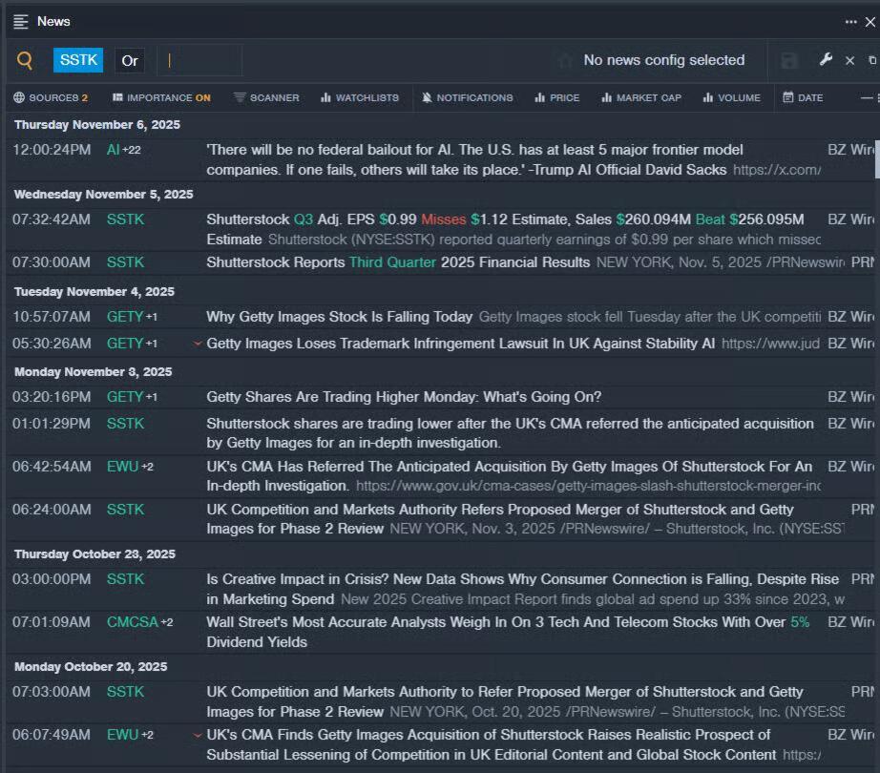This screenshot has width=880, height=773.
Task: Click the search magnifier icon
Action: (x=25, y=60)
